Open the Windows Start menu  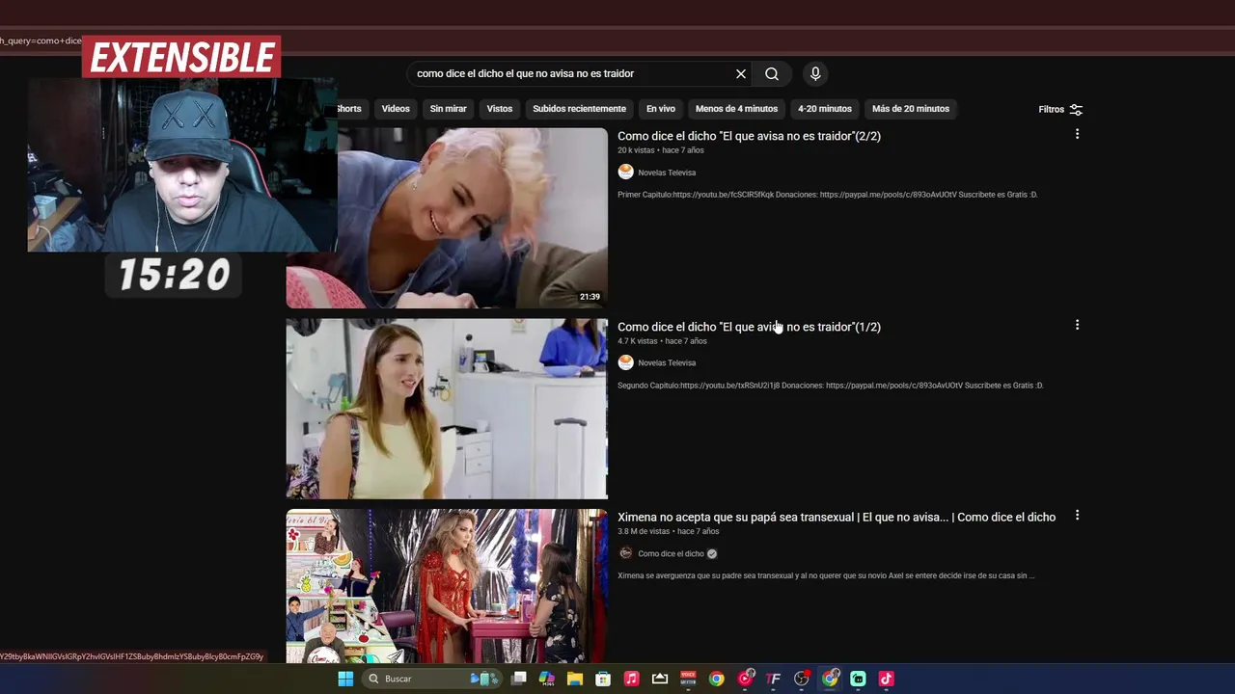click(345, 679)
